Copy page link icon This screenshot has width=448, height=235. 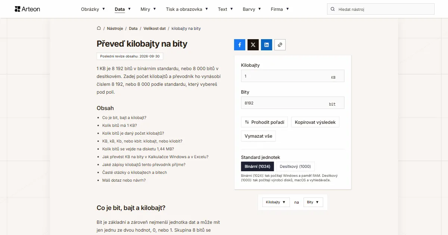click(x=280, y=45)
